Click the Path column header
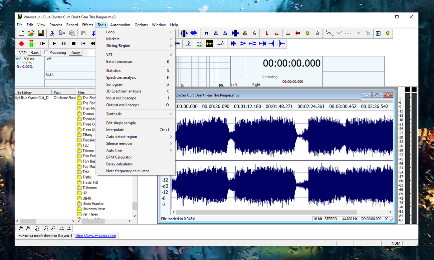The height and width of the screenshot is (260, 434). click(x=64, y=92)
